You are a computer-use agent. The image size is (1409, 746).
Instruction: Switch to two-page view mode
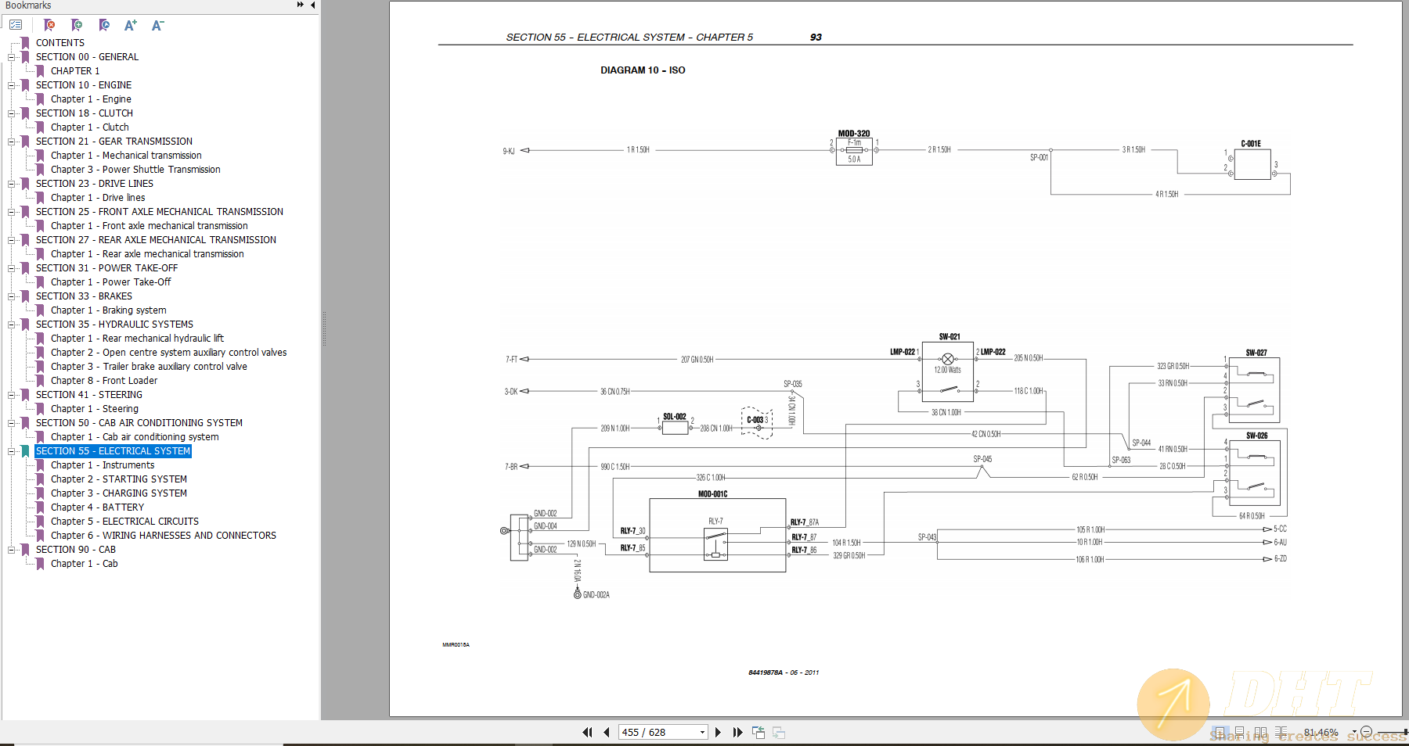pos(1261,732)
